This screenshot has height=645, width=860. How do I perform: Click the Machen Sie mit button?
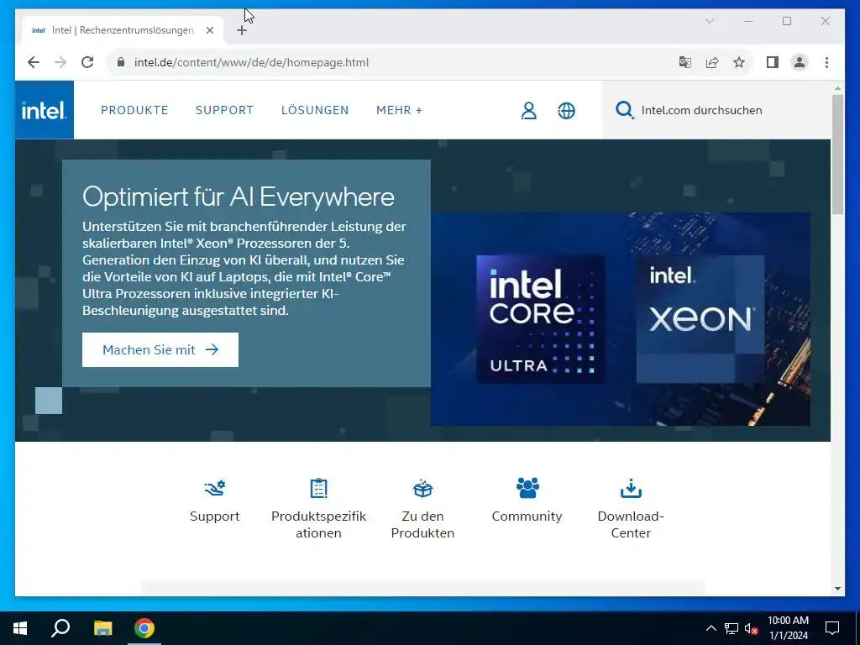160,349
